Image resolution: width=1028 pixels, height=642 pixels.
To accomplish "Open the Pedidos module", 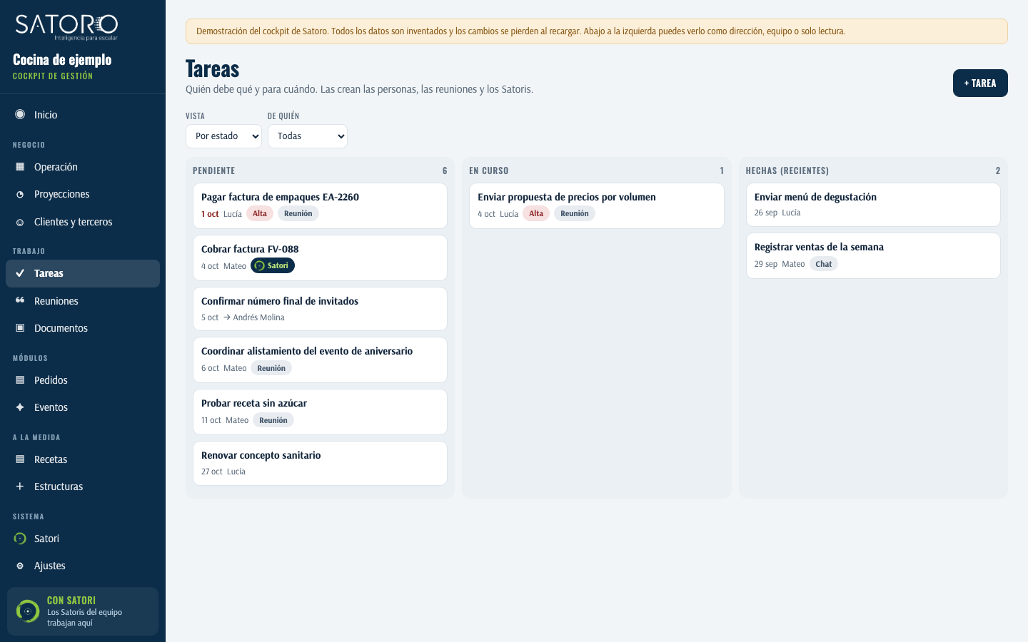I will tap(83, 380).
